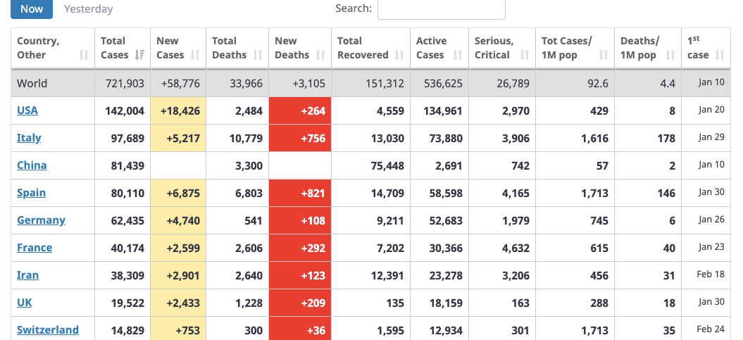Viewport: 743px width, 340px height.
Task: Sort by Tot Cases/1M pop arrows icon
Action: point(604,55)
